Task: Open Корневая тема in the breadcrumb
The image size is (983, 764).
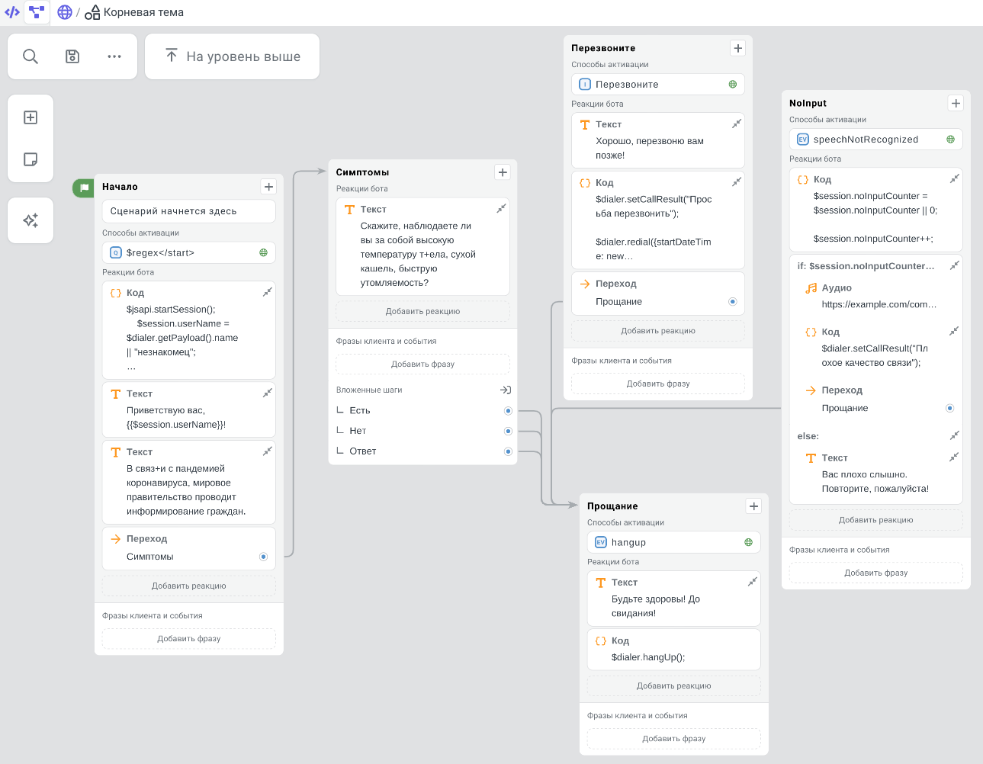Action: click(x=143, y=12)
